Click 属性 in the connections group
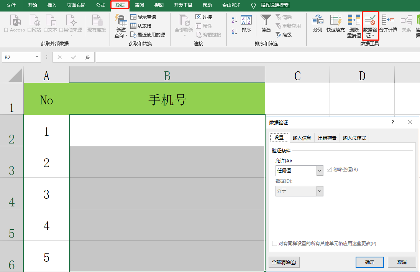The width and height of the screenshot is (420, 272). tap(204, 26)
